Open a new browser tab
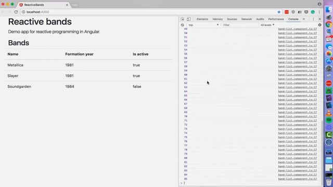The height and width of the screenshot is (187, 333). pyautogui.click(x=75, y=5)
